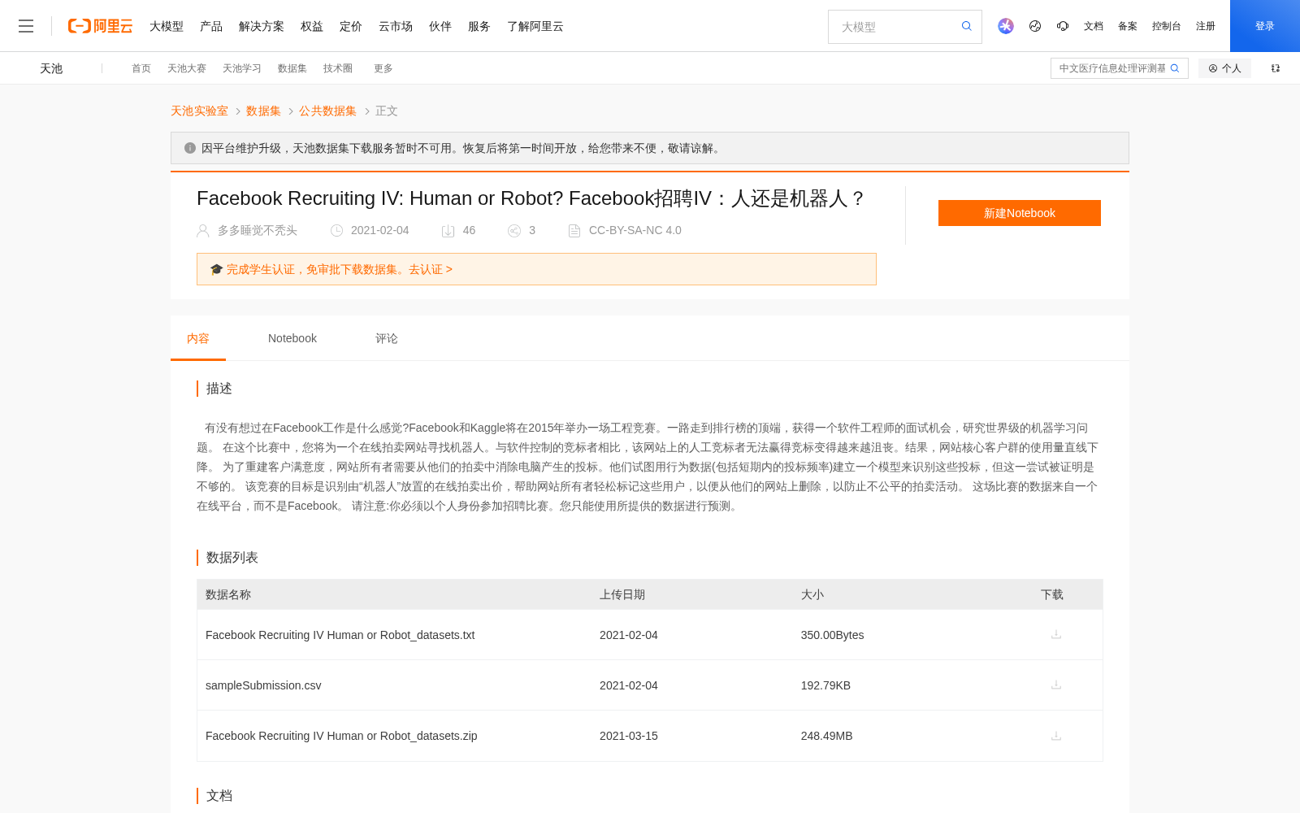
Task: Open 控制台 link
Action: [x=1167, y=26]
